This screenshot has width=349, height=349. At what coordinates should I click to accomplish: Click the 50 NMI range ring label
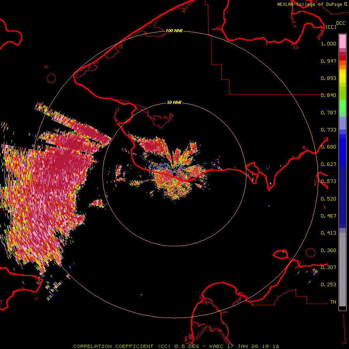[x=174, y=102]
